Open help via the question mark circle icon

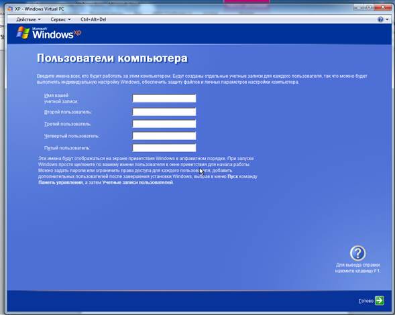[x=357, y=253]
